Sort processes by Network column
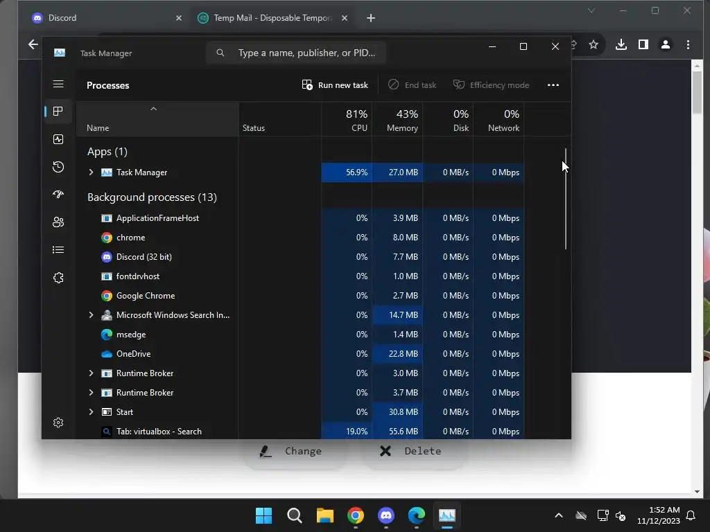 click(499, 119)
